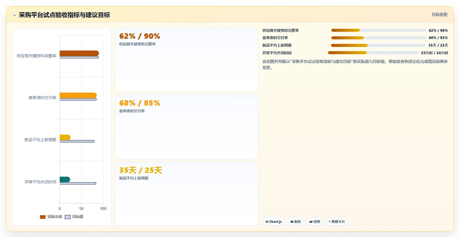The image size is (460, 237).
Task: Click the 供应商关键资料完整率 progress row label
Action: tap(281, 30)
